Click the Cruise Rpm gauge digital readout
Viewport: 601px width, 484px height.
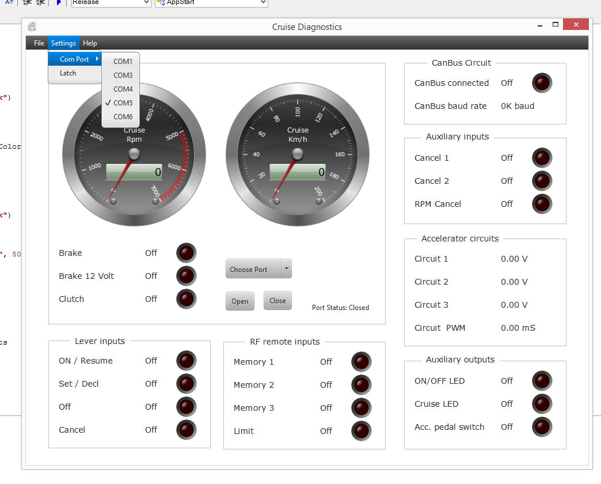[134, 172]
